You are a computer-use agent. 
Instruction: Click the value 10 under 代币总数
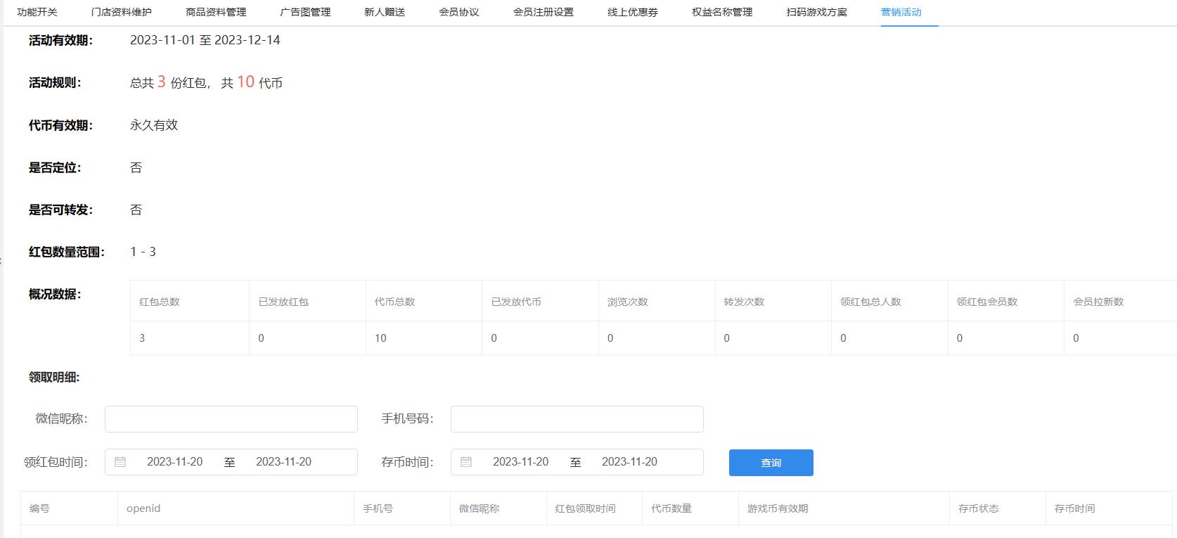coord(380,338)
